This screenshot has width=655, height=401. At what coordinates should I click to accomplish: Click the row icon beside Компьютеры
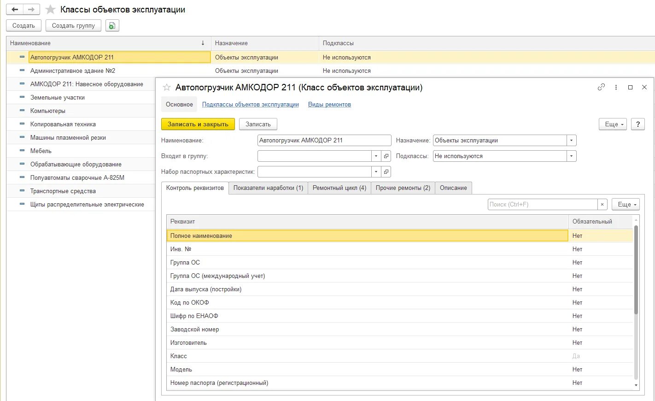(x=22, y=111)
